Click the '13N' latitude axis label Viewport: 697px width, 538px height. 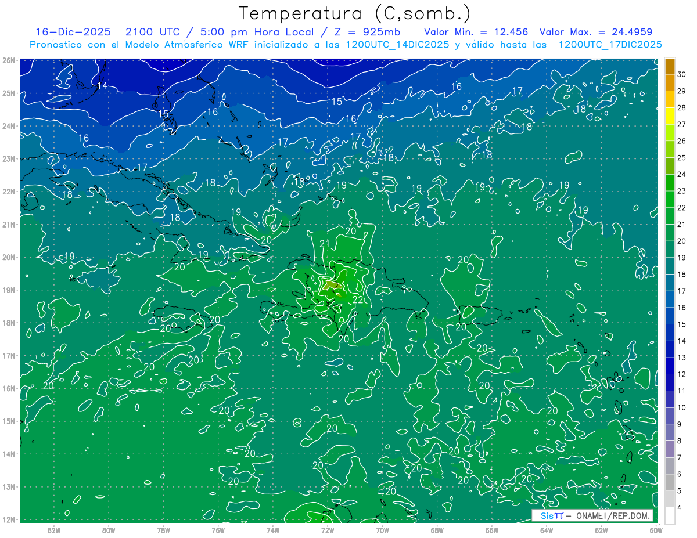9,487
